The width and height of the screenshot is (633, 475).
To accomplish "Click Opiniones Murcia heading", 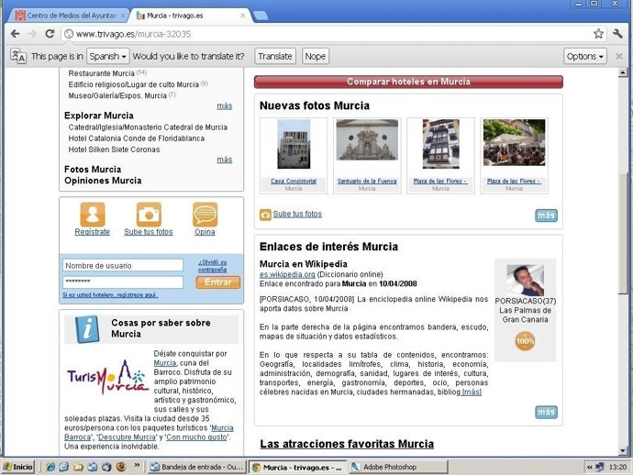I will pyautogui.click(x=103, y=181).
